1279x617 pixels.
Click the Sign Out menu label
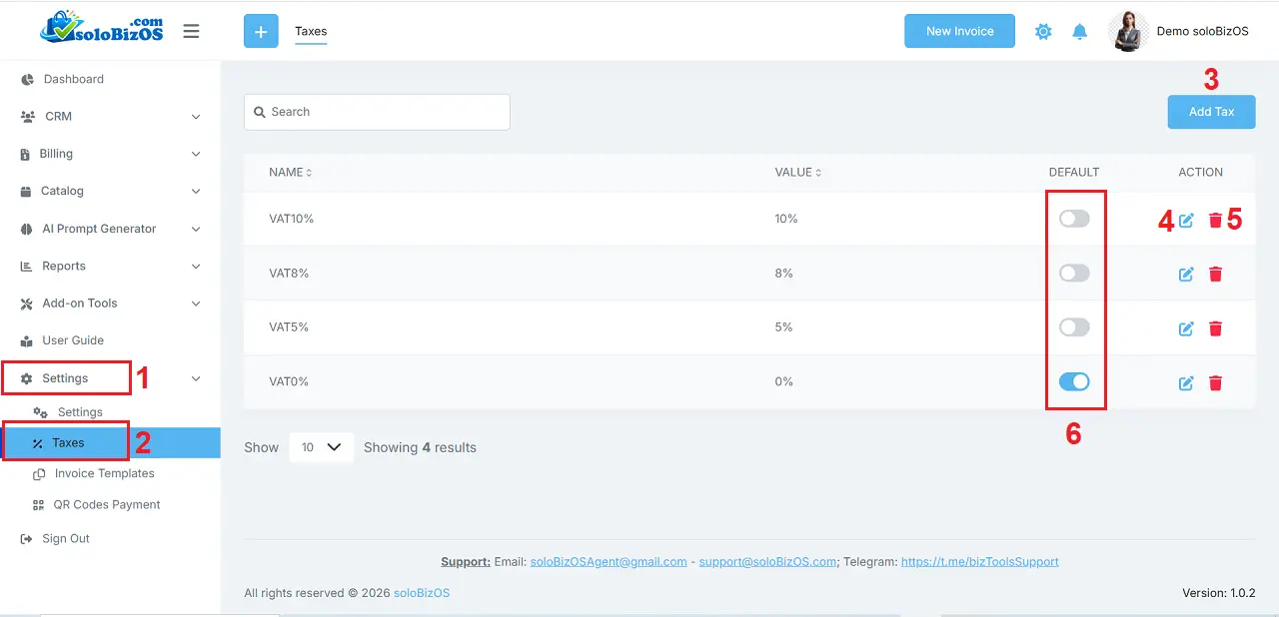(66, 539)
